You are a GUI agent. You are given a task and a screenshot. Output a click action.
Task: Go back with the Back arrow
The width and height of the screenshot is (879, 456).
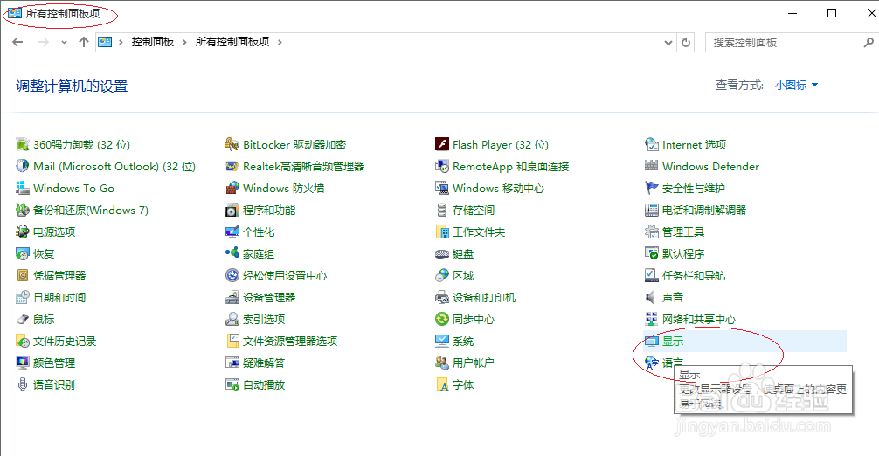pos(18,42)
